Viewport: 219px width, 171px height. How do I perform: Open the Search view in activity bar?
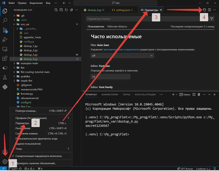coord(5,20)
